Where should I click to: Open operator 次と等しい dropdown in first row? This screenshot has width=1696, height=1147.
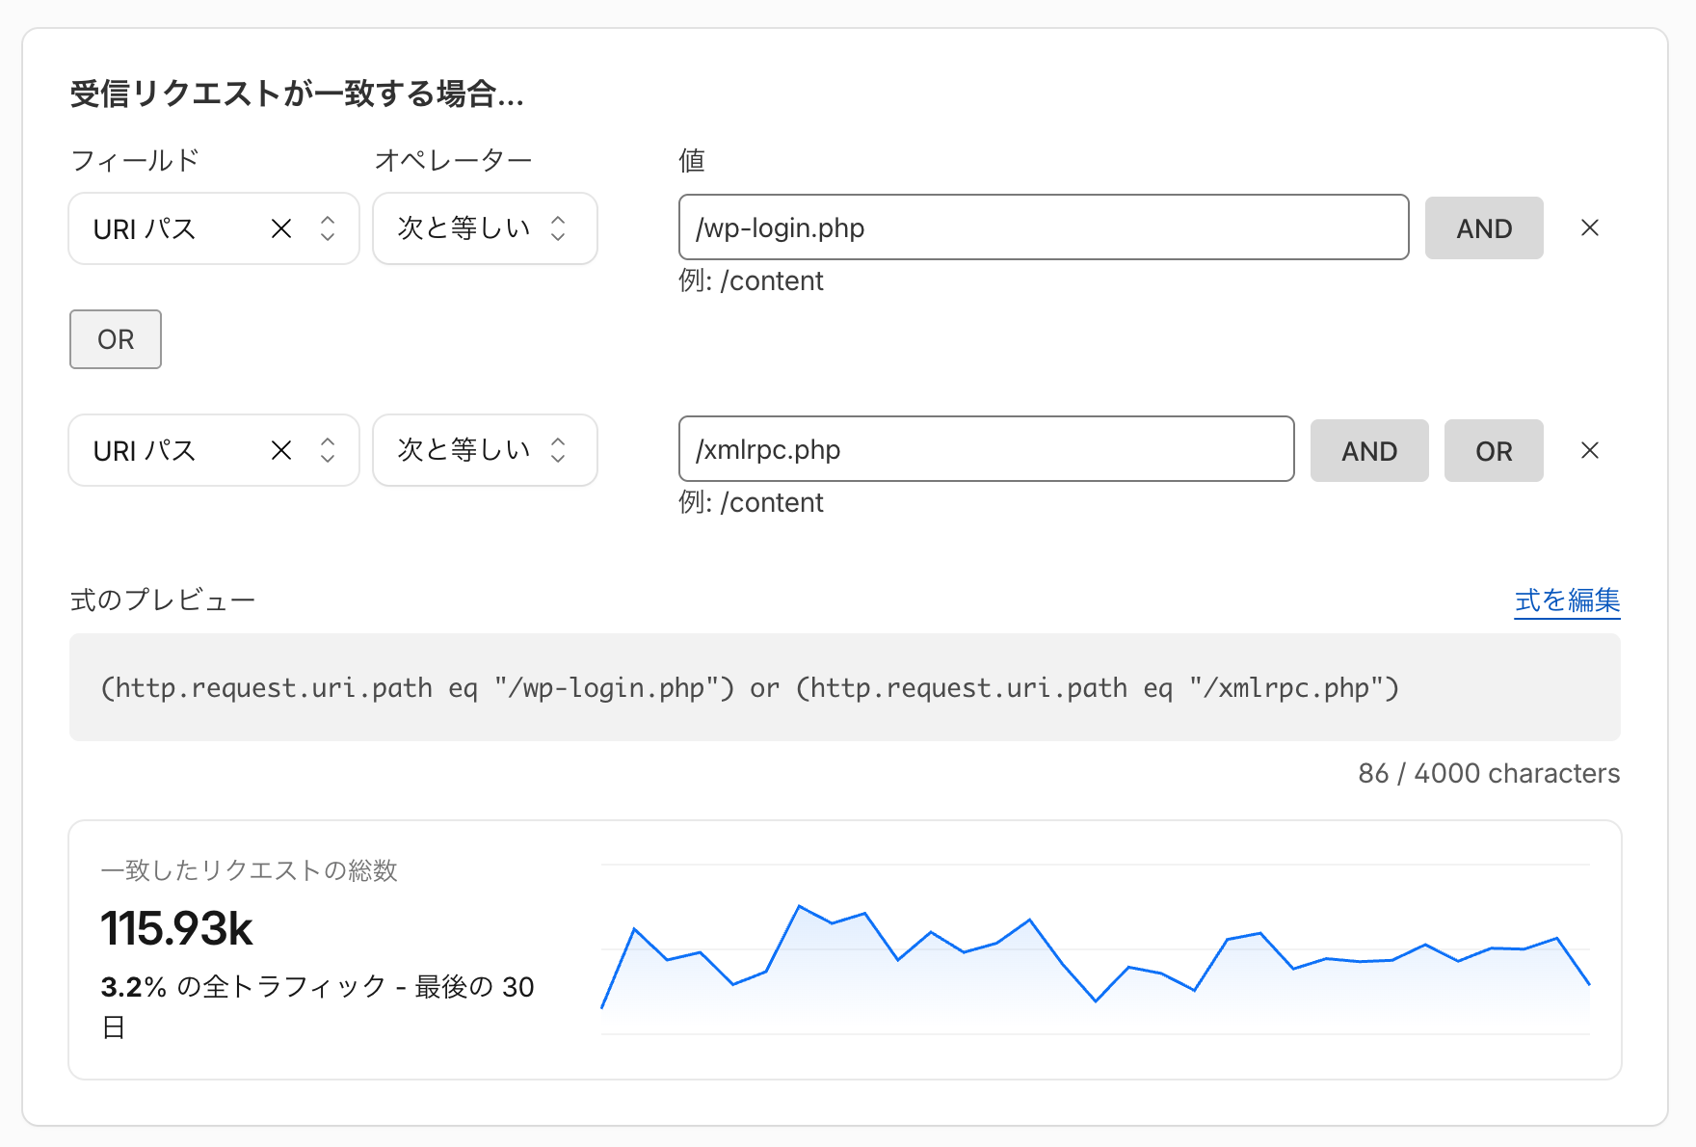pos(485,228)
